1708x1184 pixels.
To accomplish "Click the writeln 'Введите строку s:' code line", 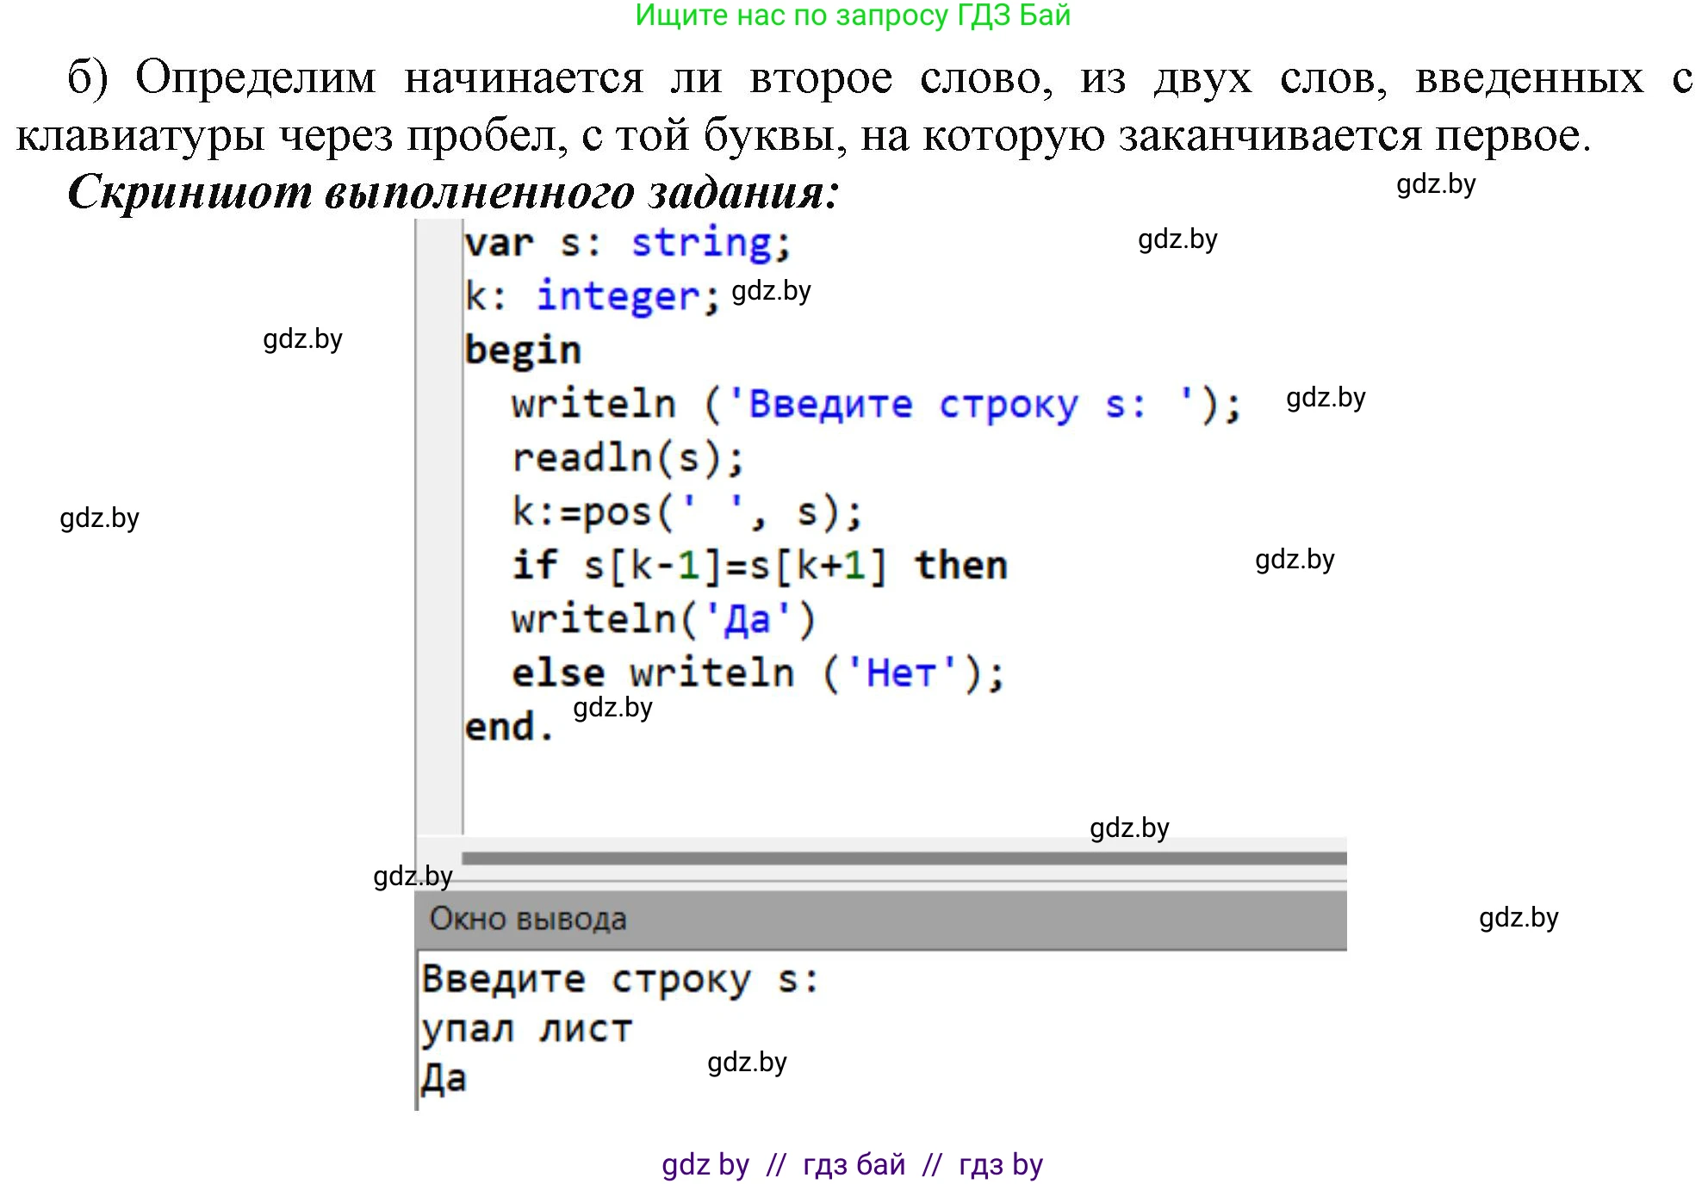I will [874, 404].
